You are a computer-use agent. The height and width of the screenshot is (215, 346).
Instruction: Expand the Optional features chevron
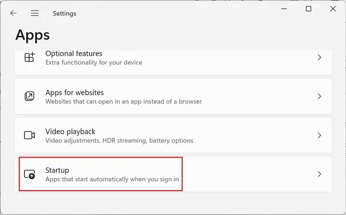click(x=319, y=57)
